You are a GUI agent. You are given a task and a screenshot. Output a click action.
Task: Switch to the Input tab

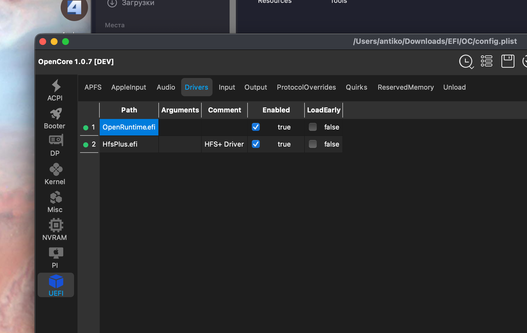point(227,87)
